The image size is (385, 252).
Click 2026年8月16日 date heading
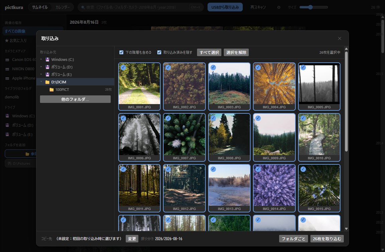coord(84,22)
